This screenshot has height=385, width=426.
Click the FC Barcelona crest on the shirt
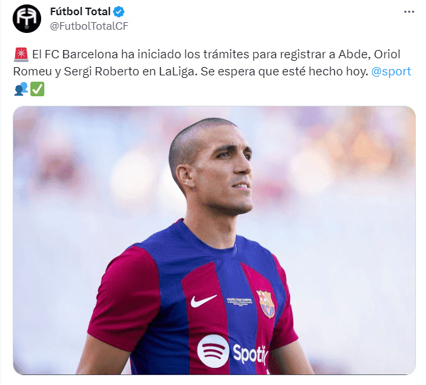(x=266, y=304)
